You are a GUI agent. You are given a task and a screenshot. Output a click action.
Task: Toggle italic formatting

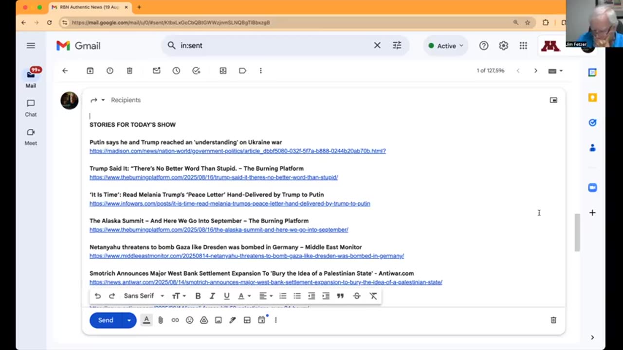click(212, 296)
